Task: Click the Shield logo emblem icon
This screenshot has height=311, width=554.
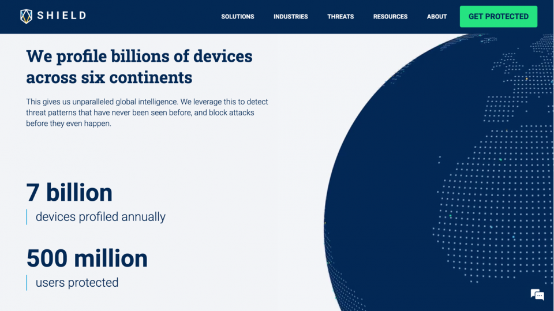Action: (26, 16)
